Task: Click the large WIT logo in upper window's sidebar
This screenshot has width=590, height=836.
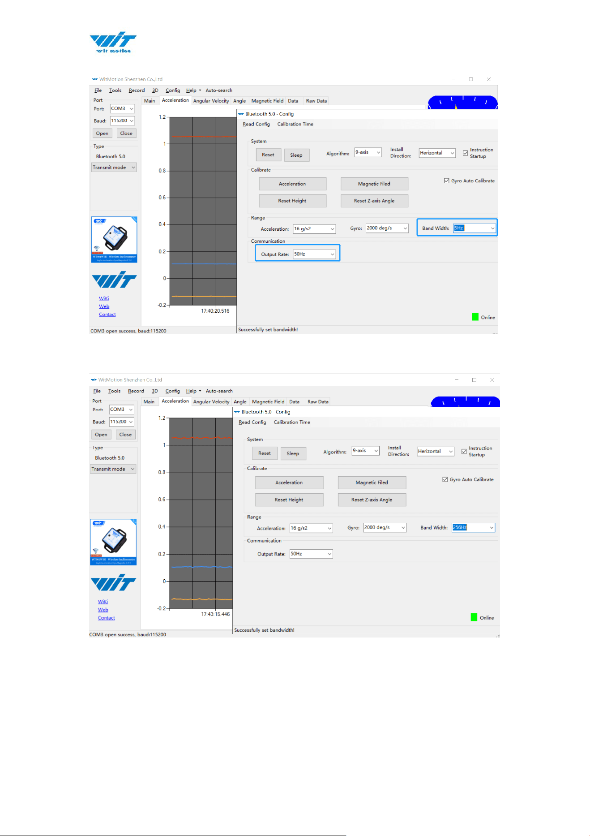Action: point(114,280)
